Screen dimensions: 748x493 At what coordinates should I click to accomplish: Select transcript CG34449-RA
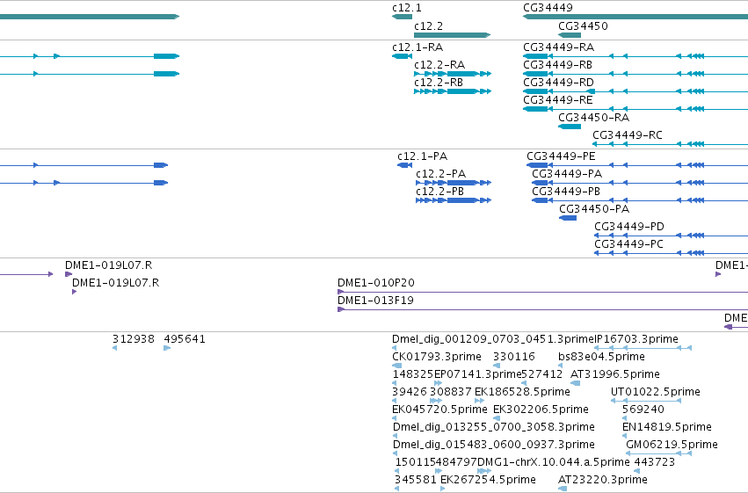559,47
